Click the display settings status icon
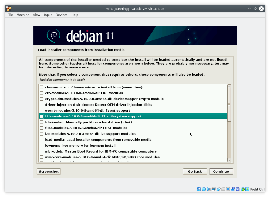The image size is (270, 197). 228,189
